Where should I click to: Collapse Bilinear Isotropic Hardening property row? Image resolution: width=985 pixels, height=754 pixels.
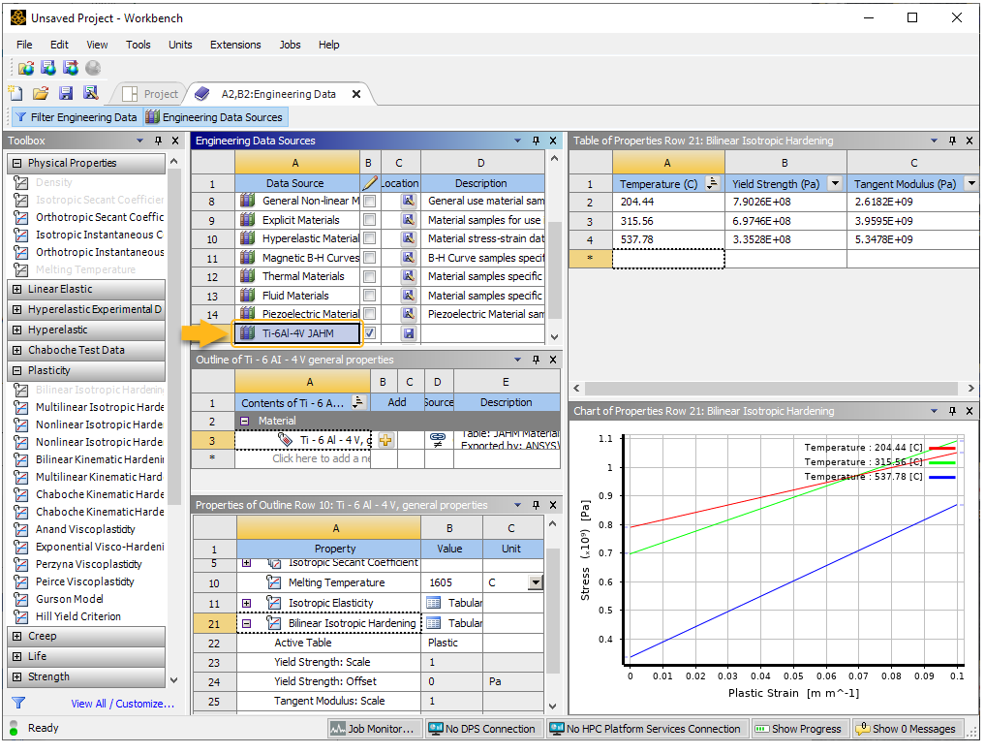coord(247,623)
